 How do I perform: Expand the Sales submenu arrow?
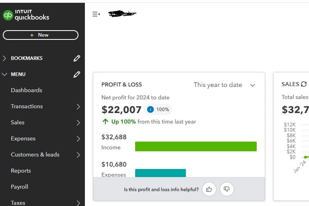[78, 123]
